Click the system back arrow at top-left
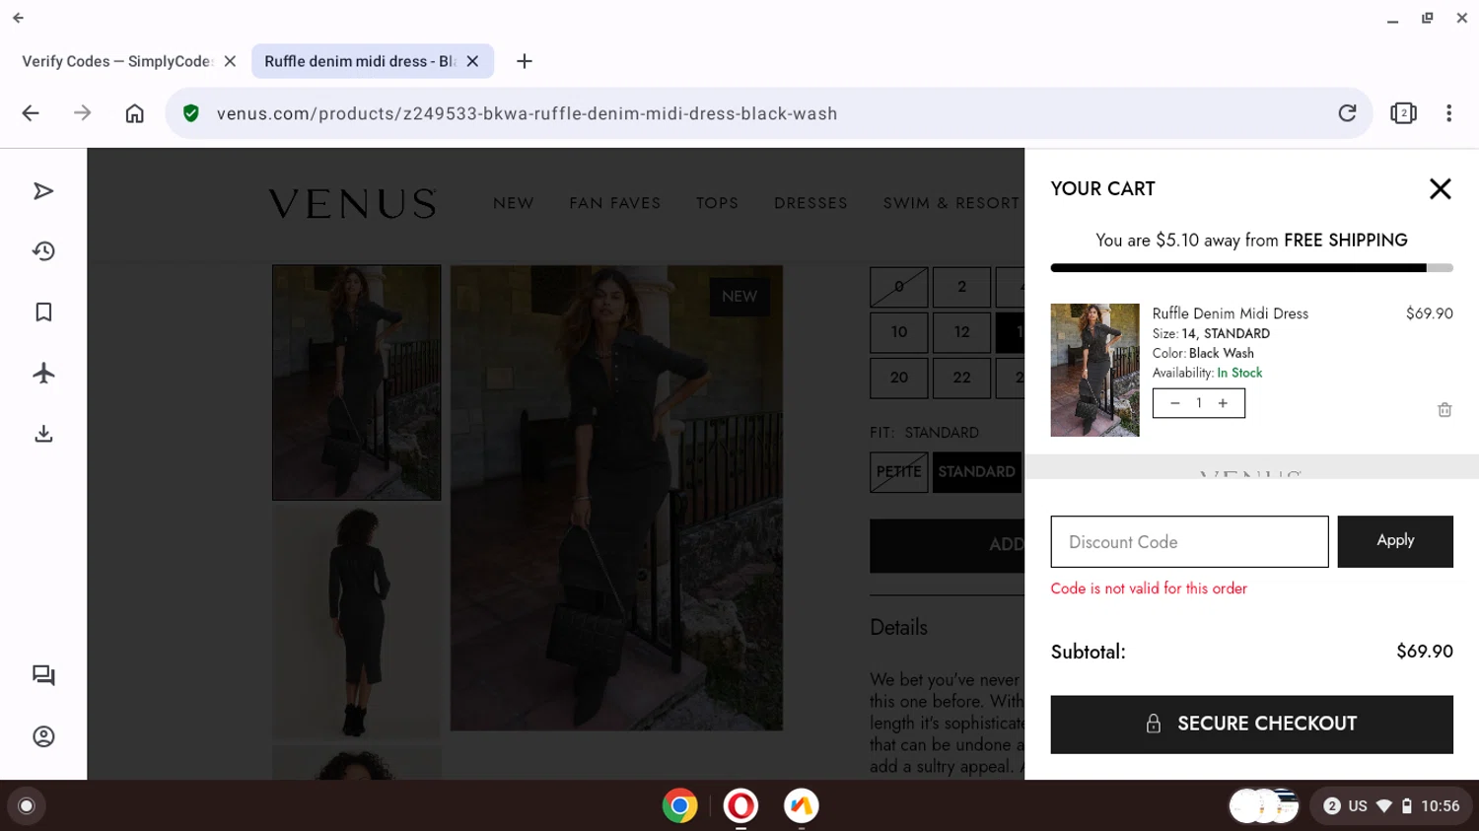 point(18,18)
